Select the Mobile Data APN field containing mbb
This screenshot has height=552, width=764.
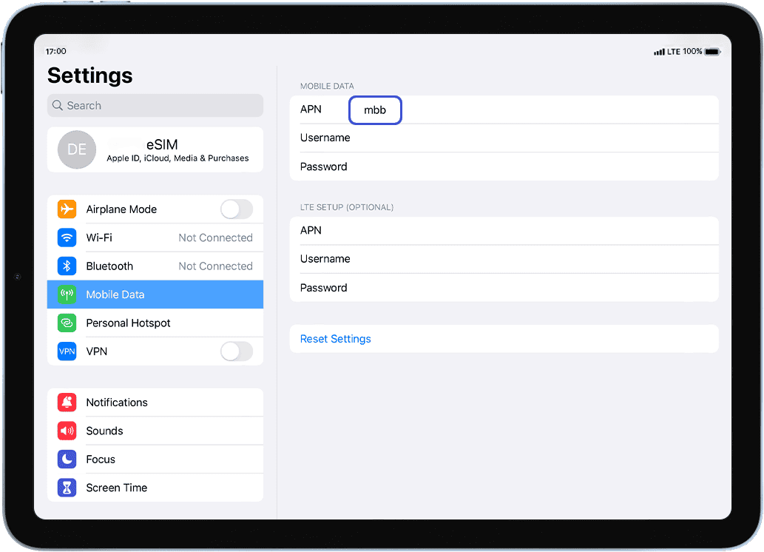point(375,110)
